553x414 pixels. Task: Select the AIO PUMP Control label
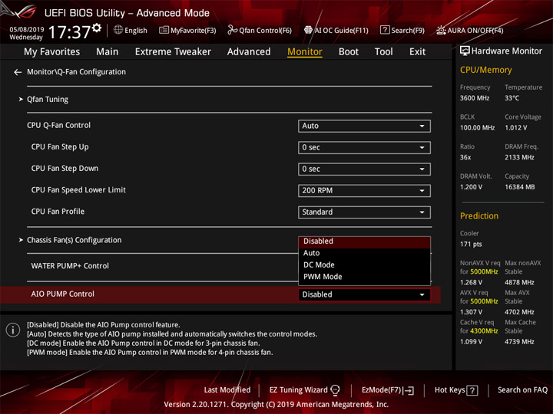click(63, 294)
